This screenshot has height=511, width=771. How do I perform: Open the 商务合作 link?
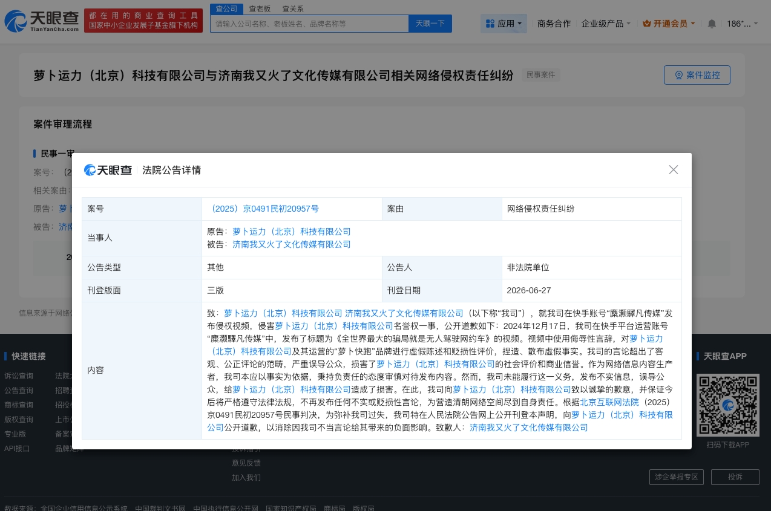point(554,24)
